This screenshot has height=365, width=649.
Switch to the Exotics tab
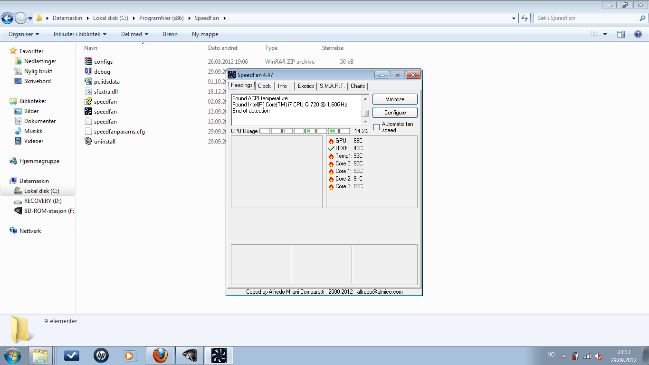tap(306, 86)
